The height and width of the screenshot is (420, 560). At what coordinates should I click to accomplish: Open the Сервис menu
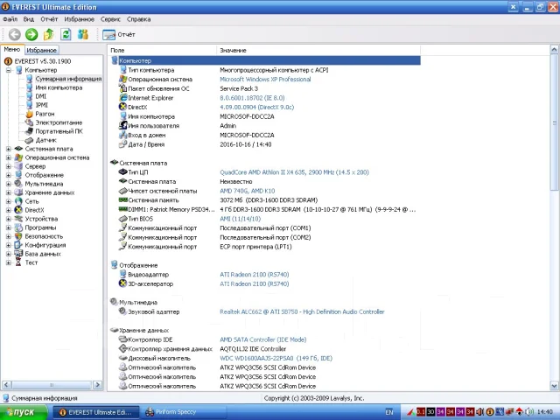click(x=110, y=19)
